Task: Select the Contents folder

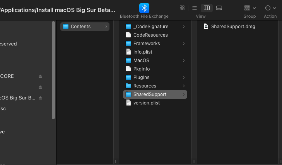Action: [x=80, y=27]
